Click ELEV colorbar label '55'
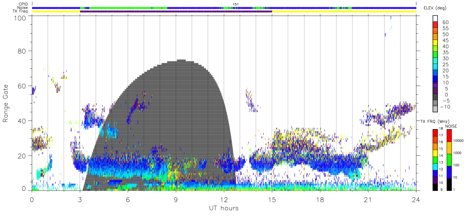 (446, 29)
